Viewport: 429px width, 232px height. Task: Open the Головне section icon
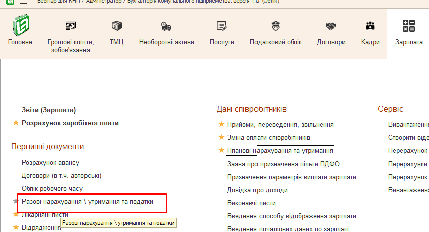[x=20, y=25]
